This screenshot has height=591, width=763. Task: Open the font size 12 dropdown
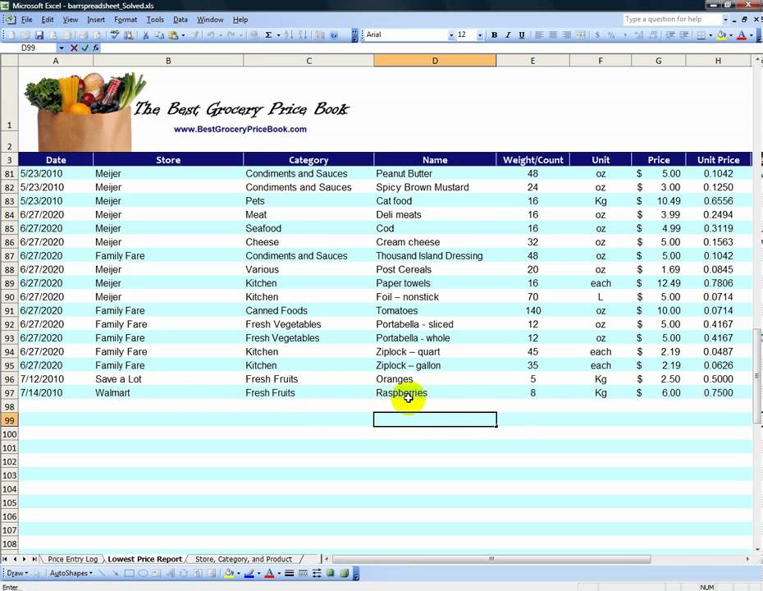pos(480,35)
